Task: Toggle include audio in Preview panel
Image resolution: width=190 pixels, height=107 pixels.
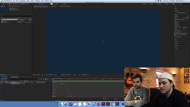Action: pos(183,18)
